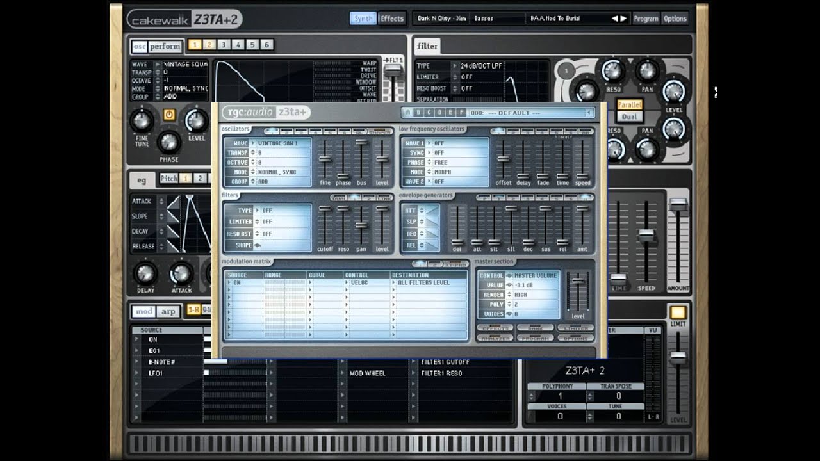Open the filter TYPE dropdown in z3ta+

click(257, 210)
